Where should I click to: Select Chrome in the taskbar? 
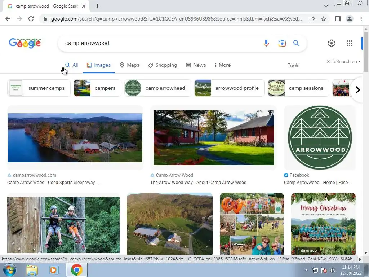tap(77, 270)
